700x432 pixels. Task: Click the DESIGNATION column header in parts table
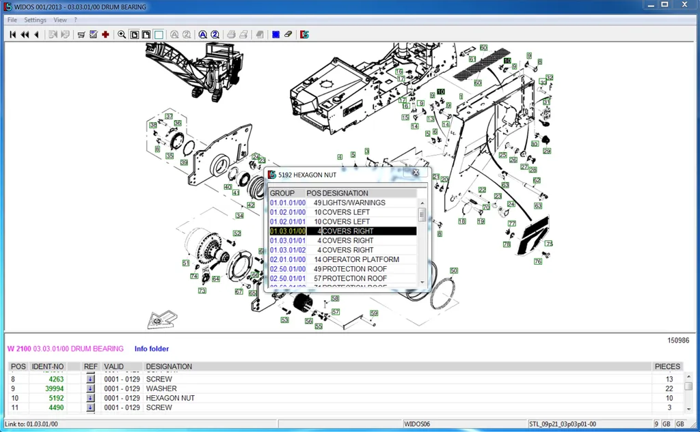(169, 366)
